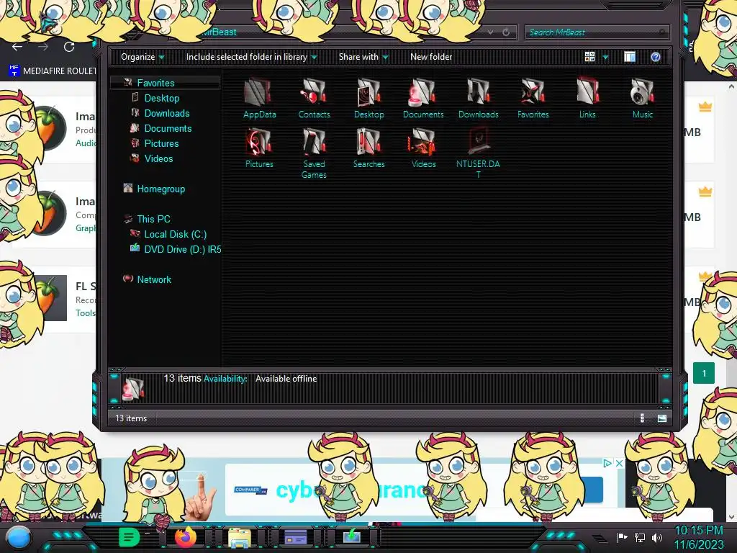Select the MEDIAFIRE ROULETTE browser tab

point(53,71)
